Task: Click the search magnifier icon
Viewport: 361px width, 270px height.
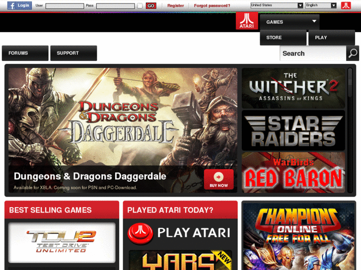Action: pyautogui.click(x=353, y=54)
